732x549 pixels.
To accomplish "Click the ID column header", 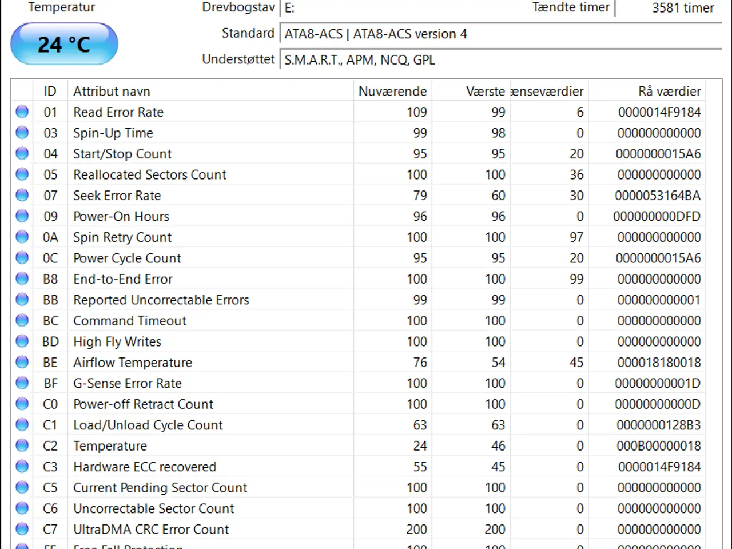I will (x=50, y=91).
